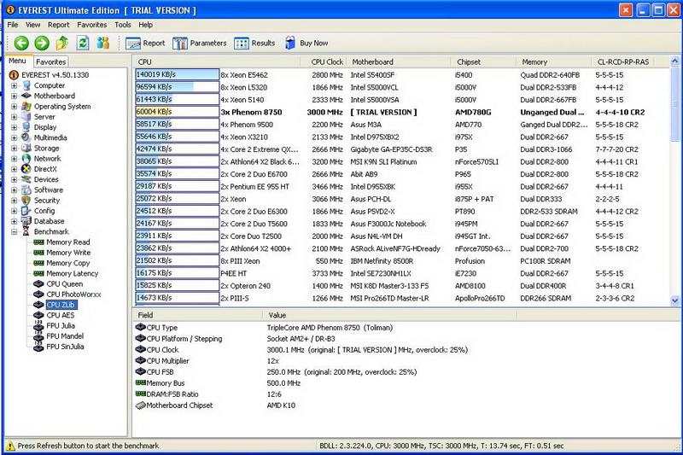Select the Devices icon in tree
The width and height of the screenshot is (683, 455).
[x=26, y=179]
